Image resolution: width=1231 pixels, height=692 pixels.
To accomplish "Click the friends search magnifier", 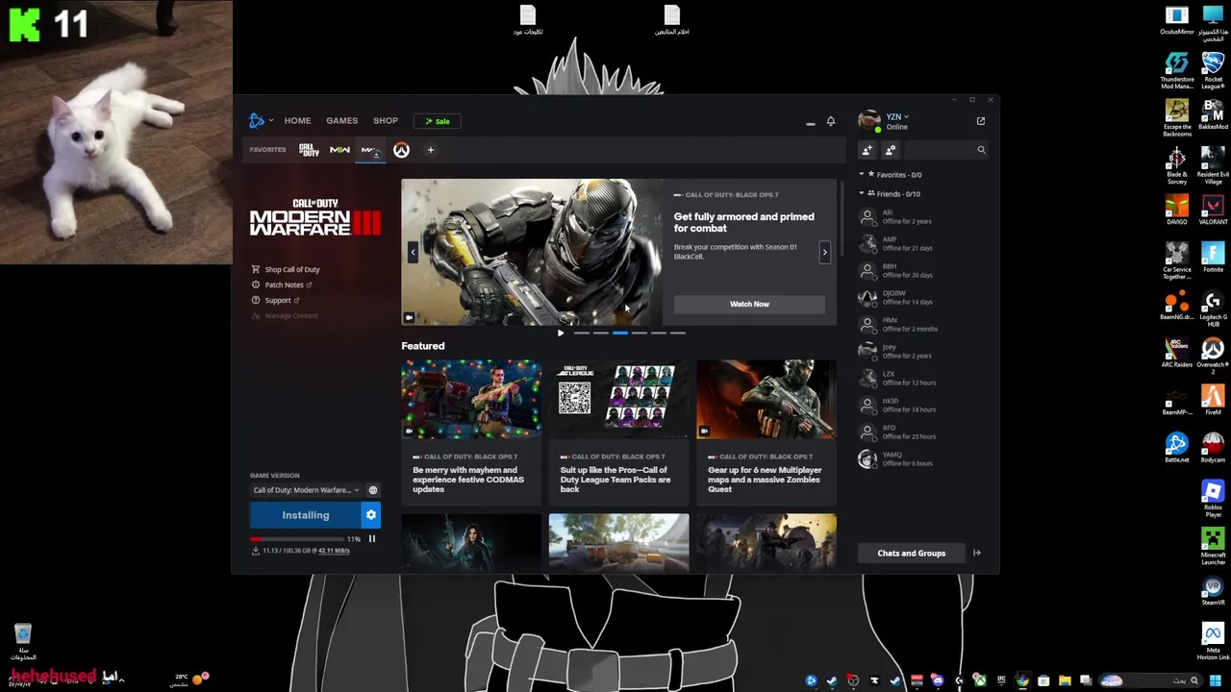I will pyautogui.click(x=981, y=150).
